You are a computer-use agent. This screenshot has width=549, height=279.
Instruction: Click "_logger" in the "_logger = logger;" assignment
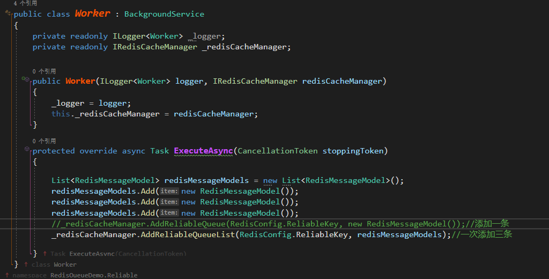tap(68, 104)
